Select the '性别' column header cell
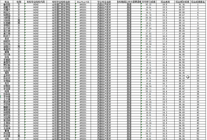The height and width of the screenshot is (140, 207). 19,2
